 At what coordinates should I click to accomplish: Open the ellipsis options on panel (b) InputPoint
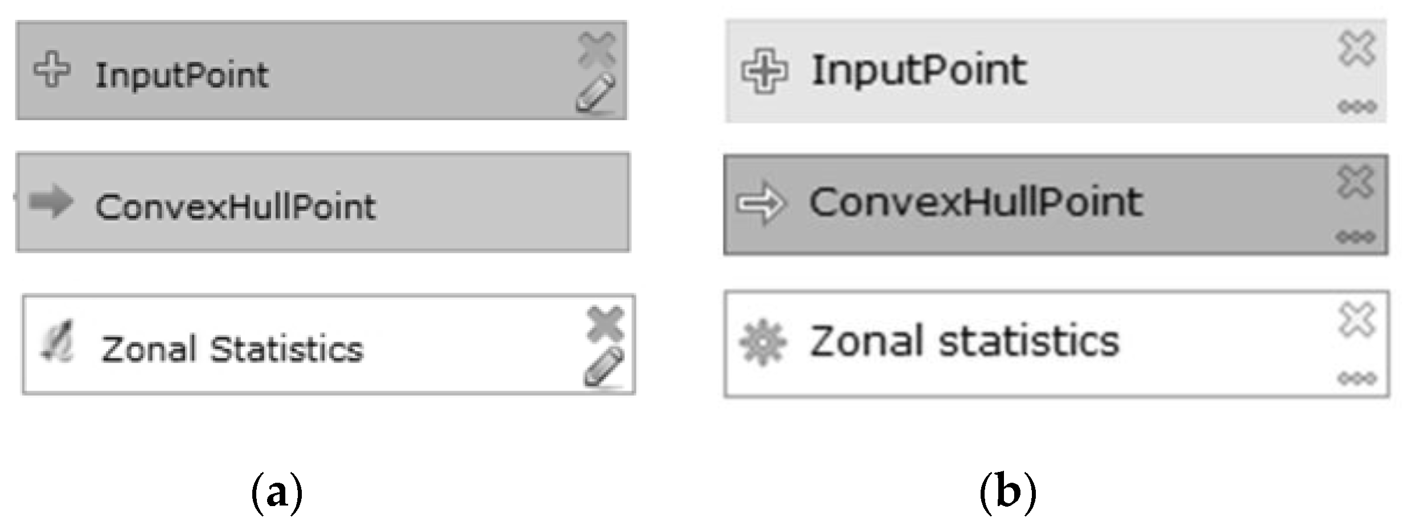coord(1357,106)
